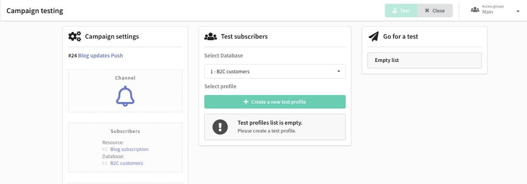Click the gears icon beside Campaign settings
The image size is (527, 184).
(75, 36)
